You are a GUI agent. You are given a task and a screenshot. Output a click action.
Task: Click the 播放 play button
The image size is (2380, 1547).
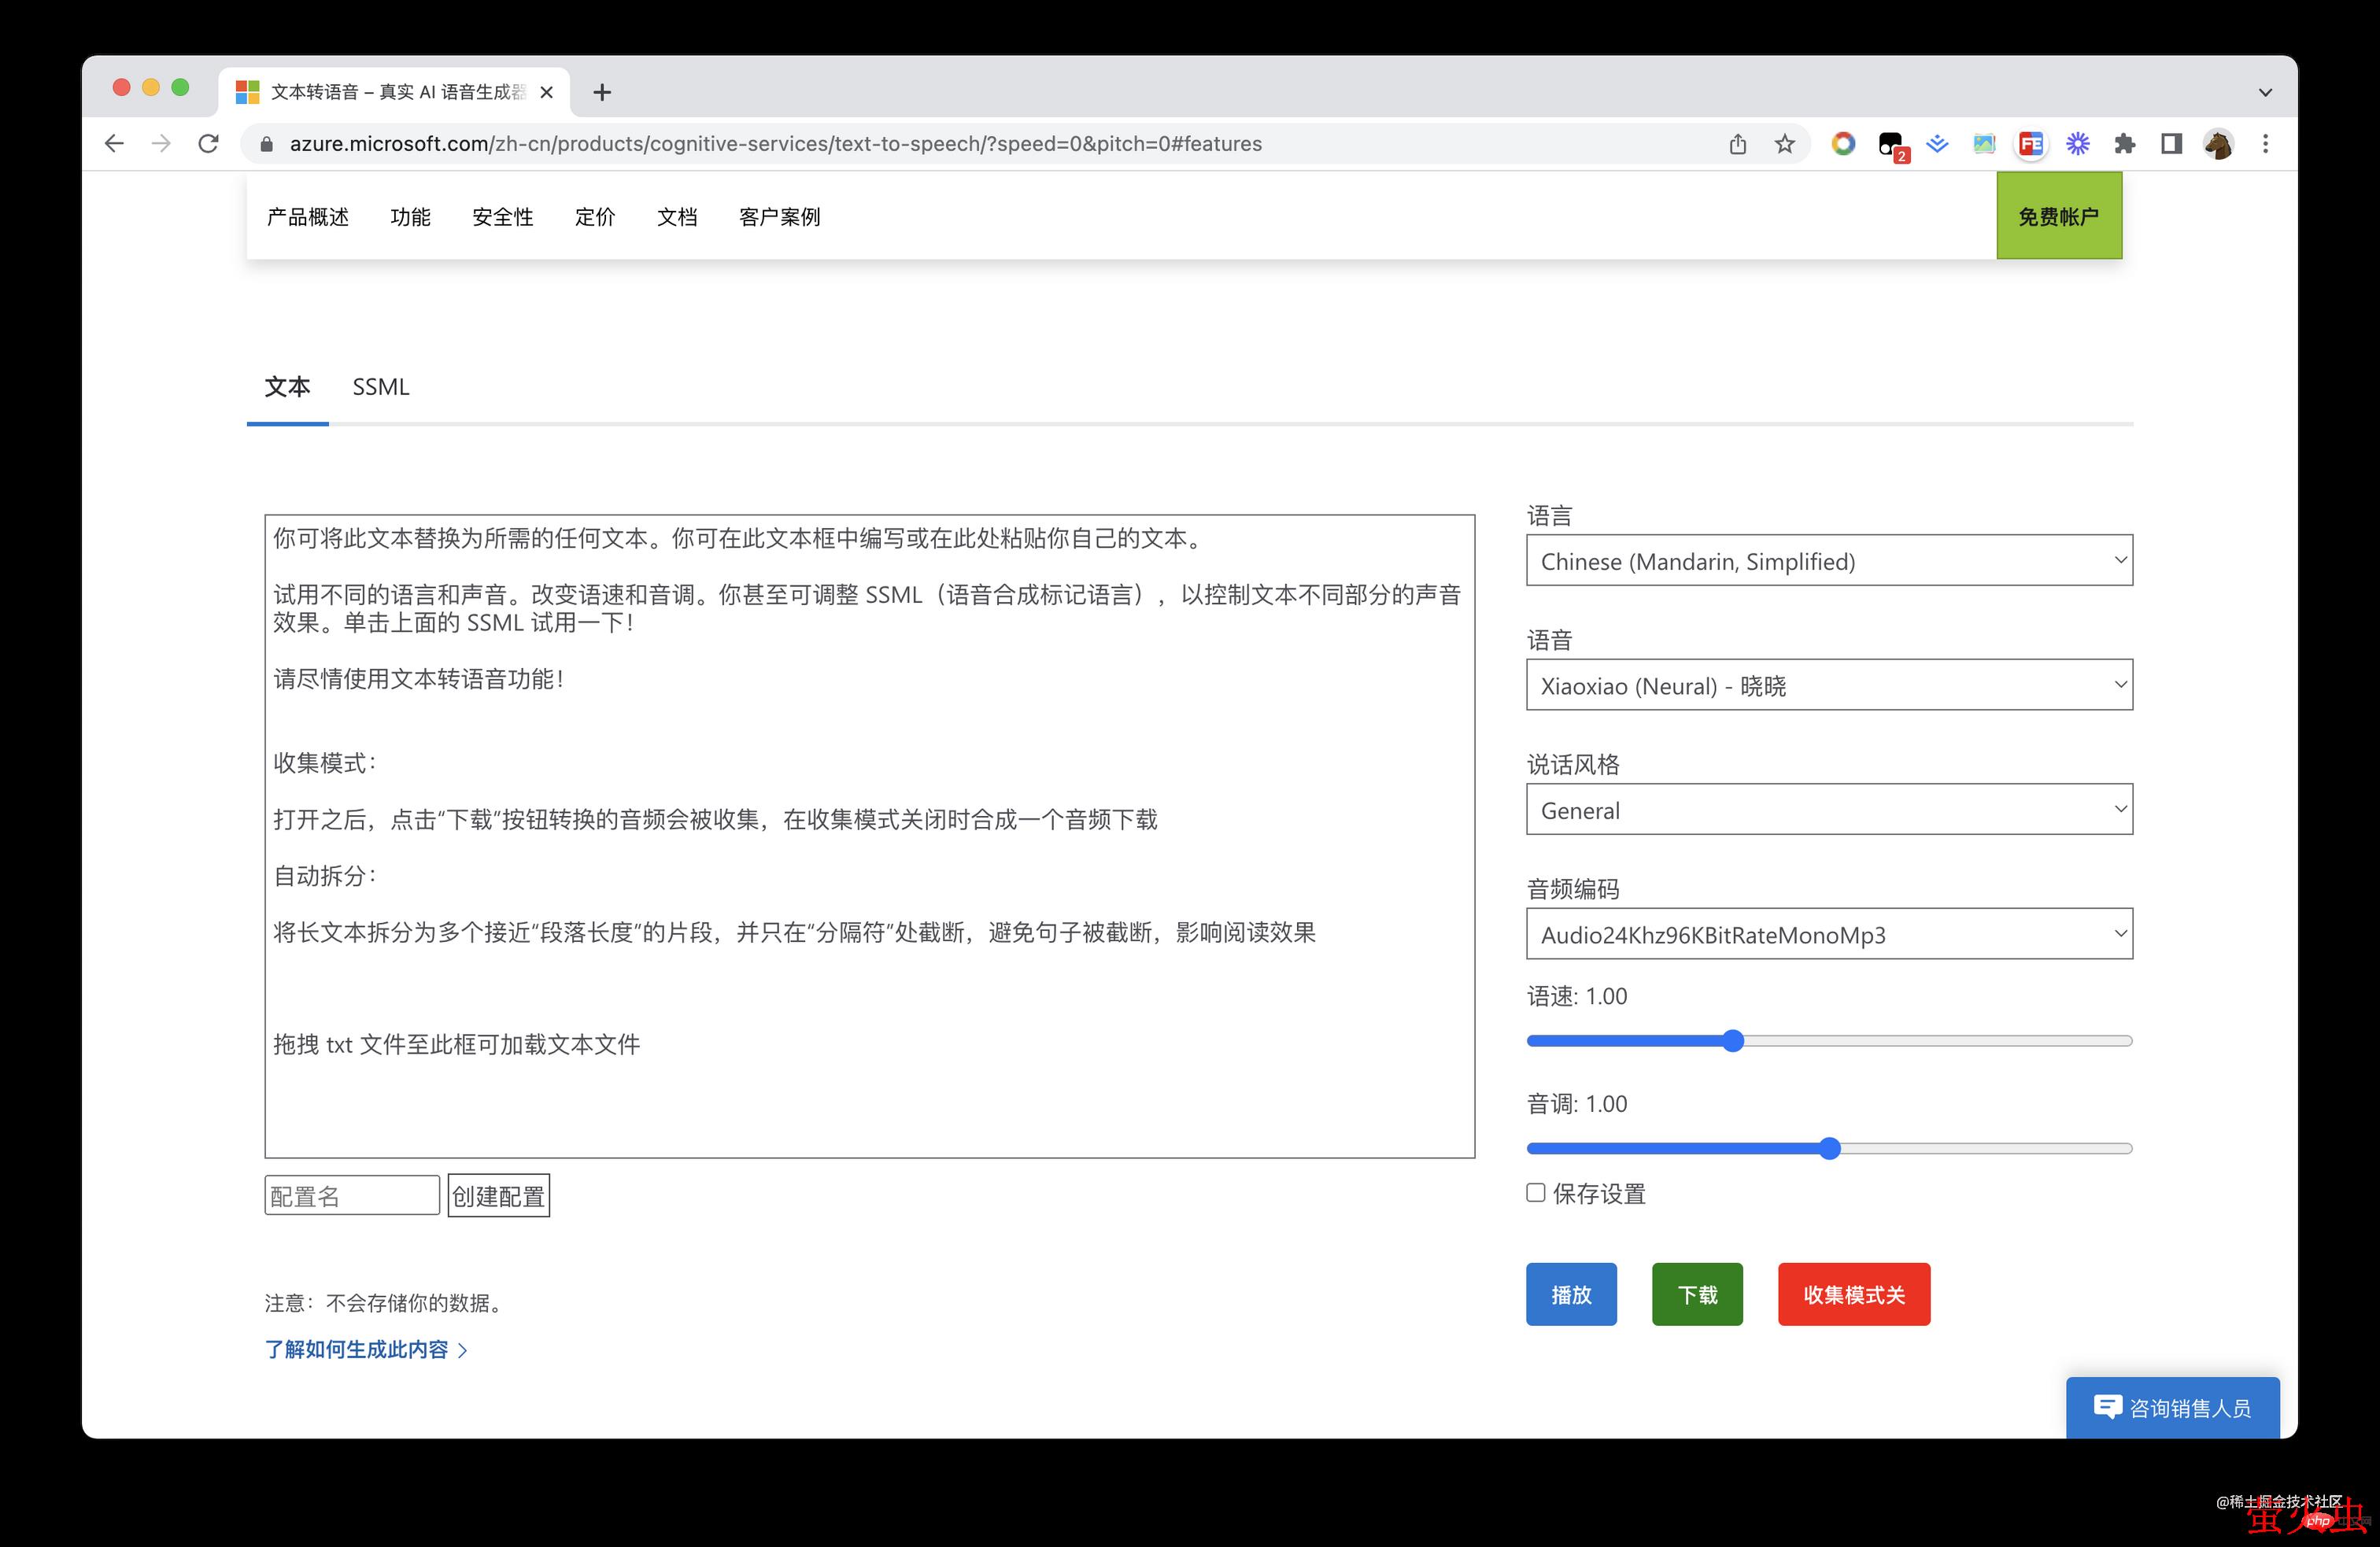1570,1294
